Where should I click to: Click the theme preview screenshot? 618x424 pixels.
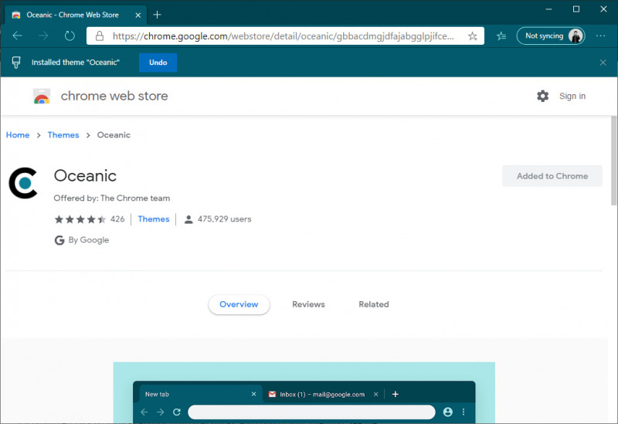[x=304, y=392]
